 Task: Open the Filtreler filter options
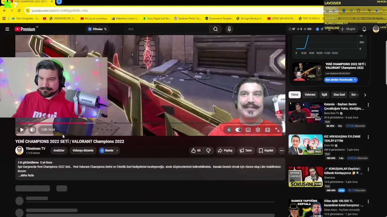[x=97, y=29]
